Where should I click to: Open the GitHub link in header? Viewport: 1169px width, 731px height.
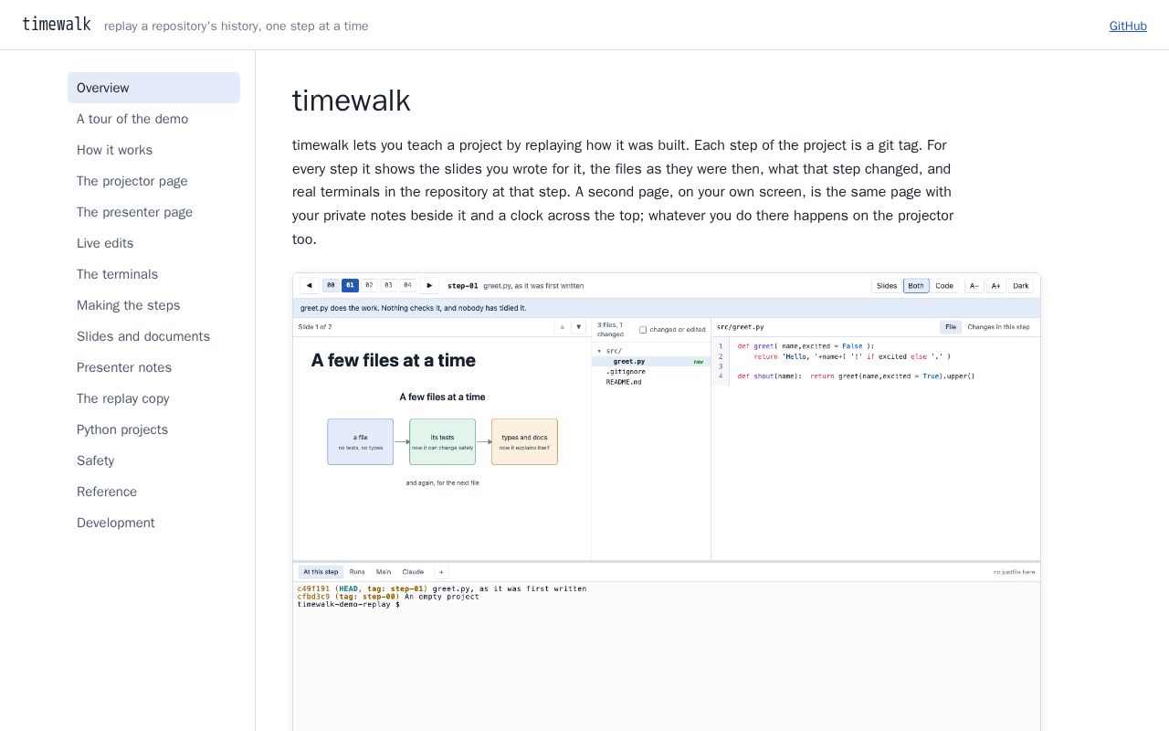[1128, 26]
